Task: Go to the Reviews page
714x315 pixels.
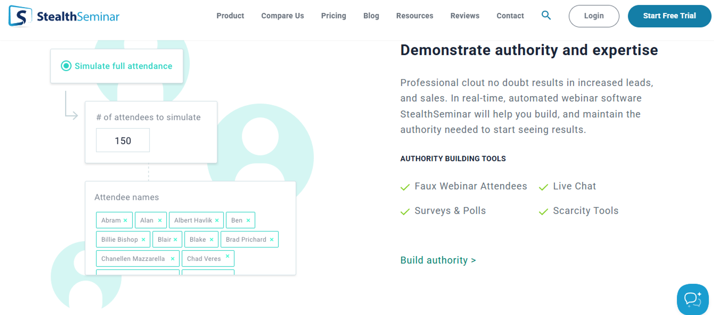Action: point(465,16)
